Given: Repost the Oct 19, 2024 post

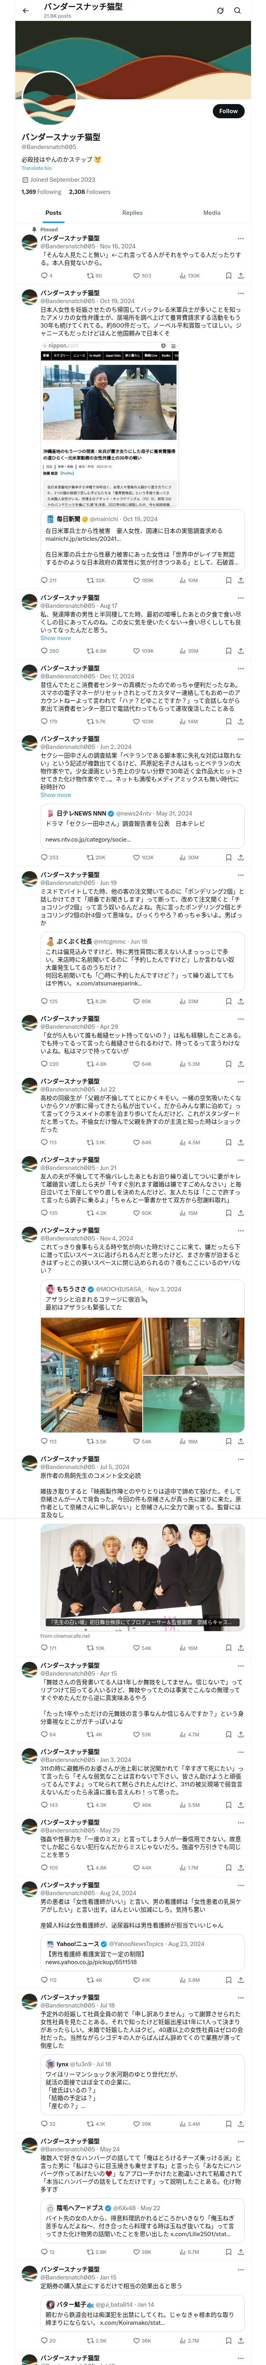Looking at the screenshot, I should click(90, 580).
